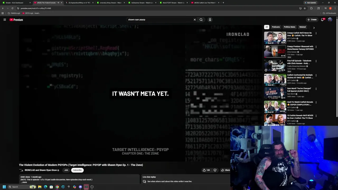Switch to Stream - Kick Dashboard tab
Image resolution: width=338 pixels, height=190 pixels.
pos(16,3)
